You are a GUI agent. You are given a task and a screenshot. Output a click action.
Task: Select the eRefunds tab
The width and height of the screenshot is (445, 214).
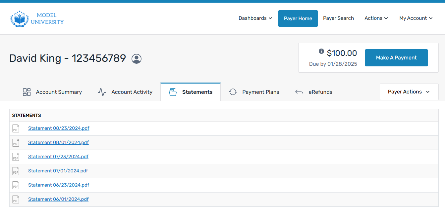(313, 92)
